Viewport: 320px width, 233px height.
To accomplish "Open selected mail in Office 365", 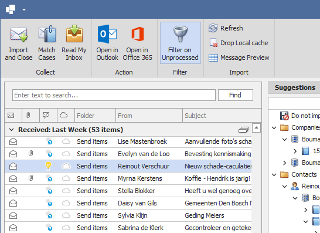I will click(137, 43).
